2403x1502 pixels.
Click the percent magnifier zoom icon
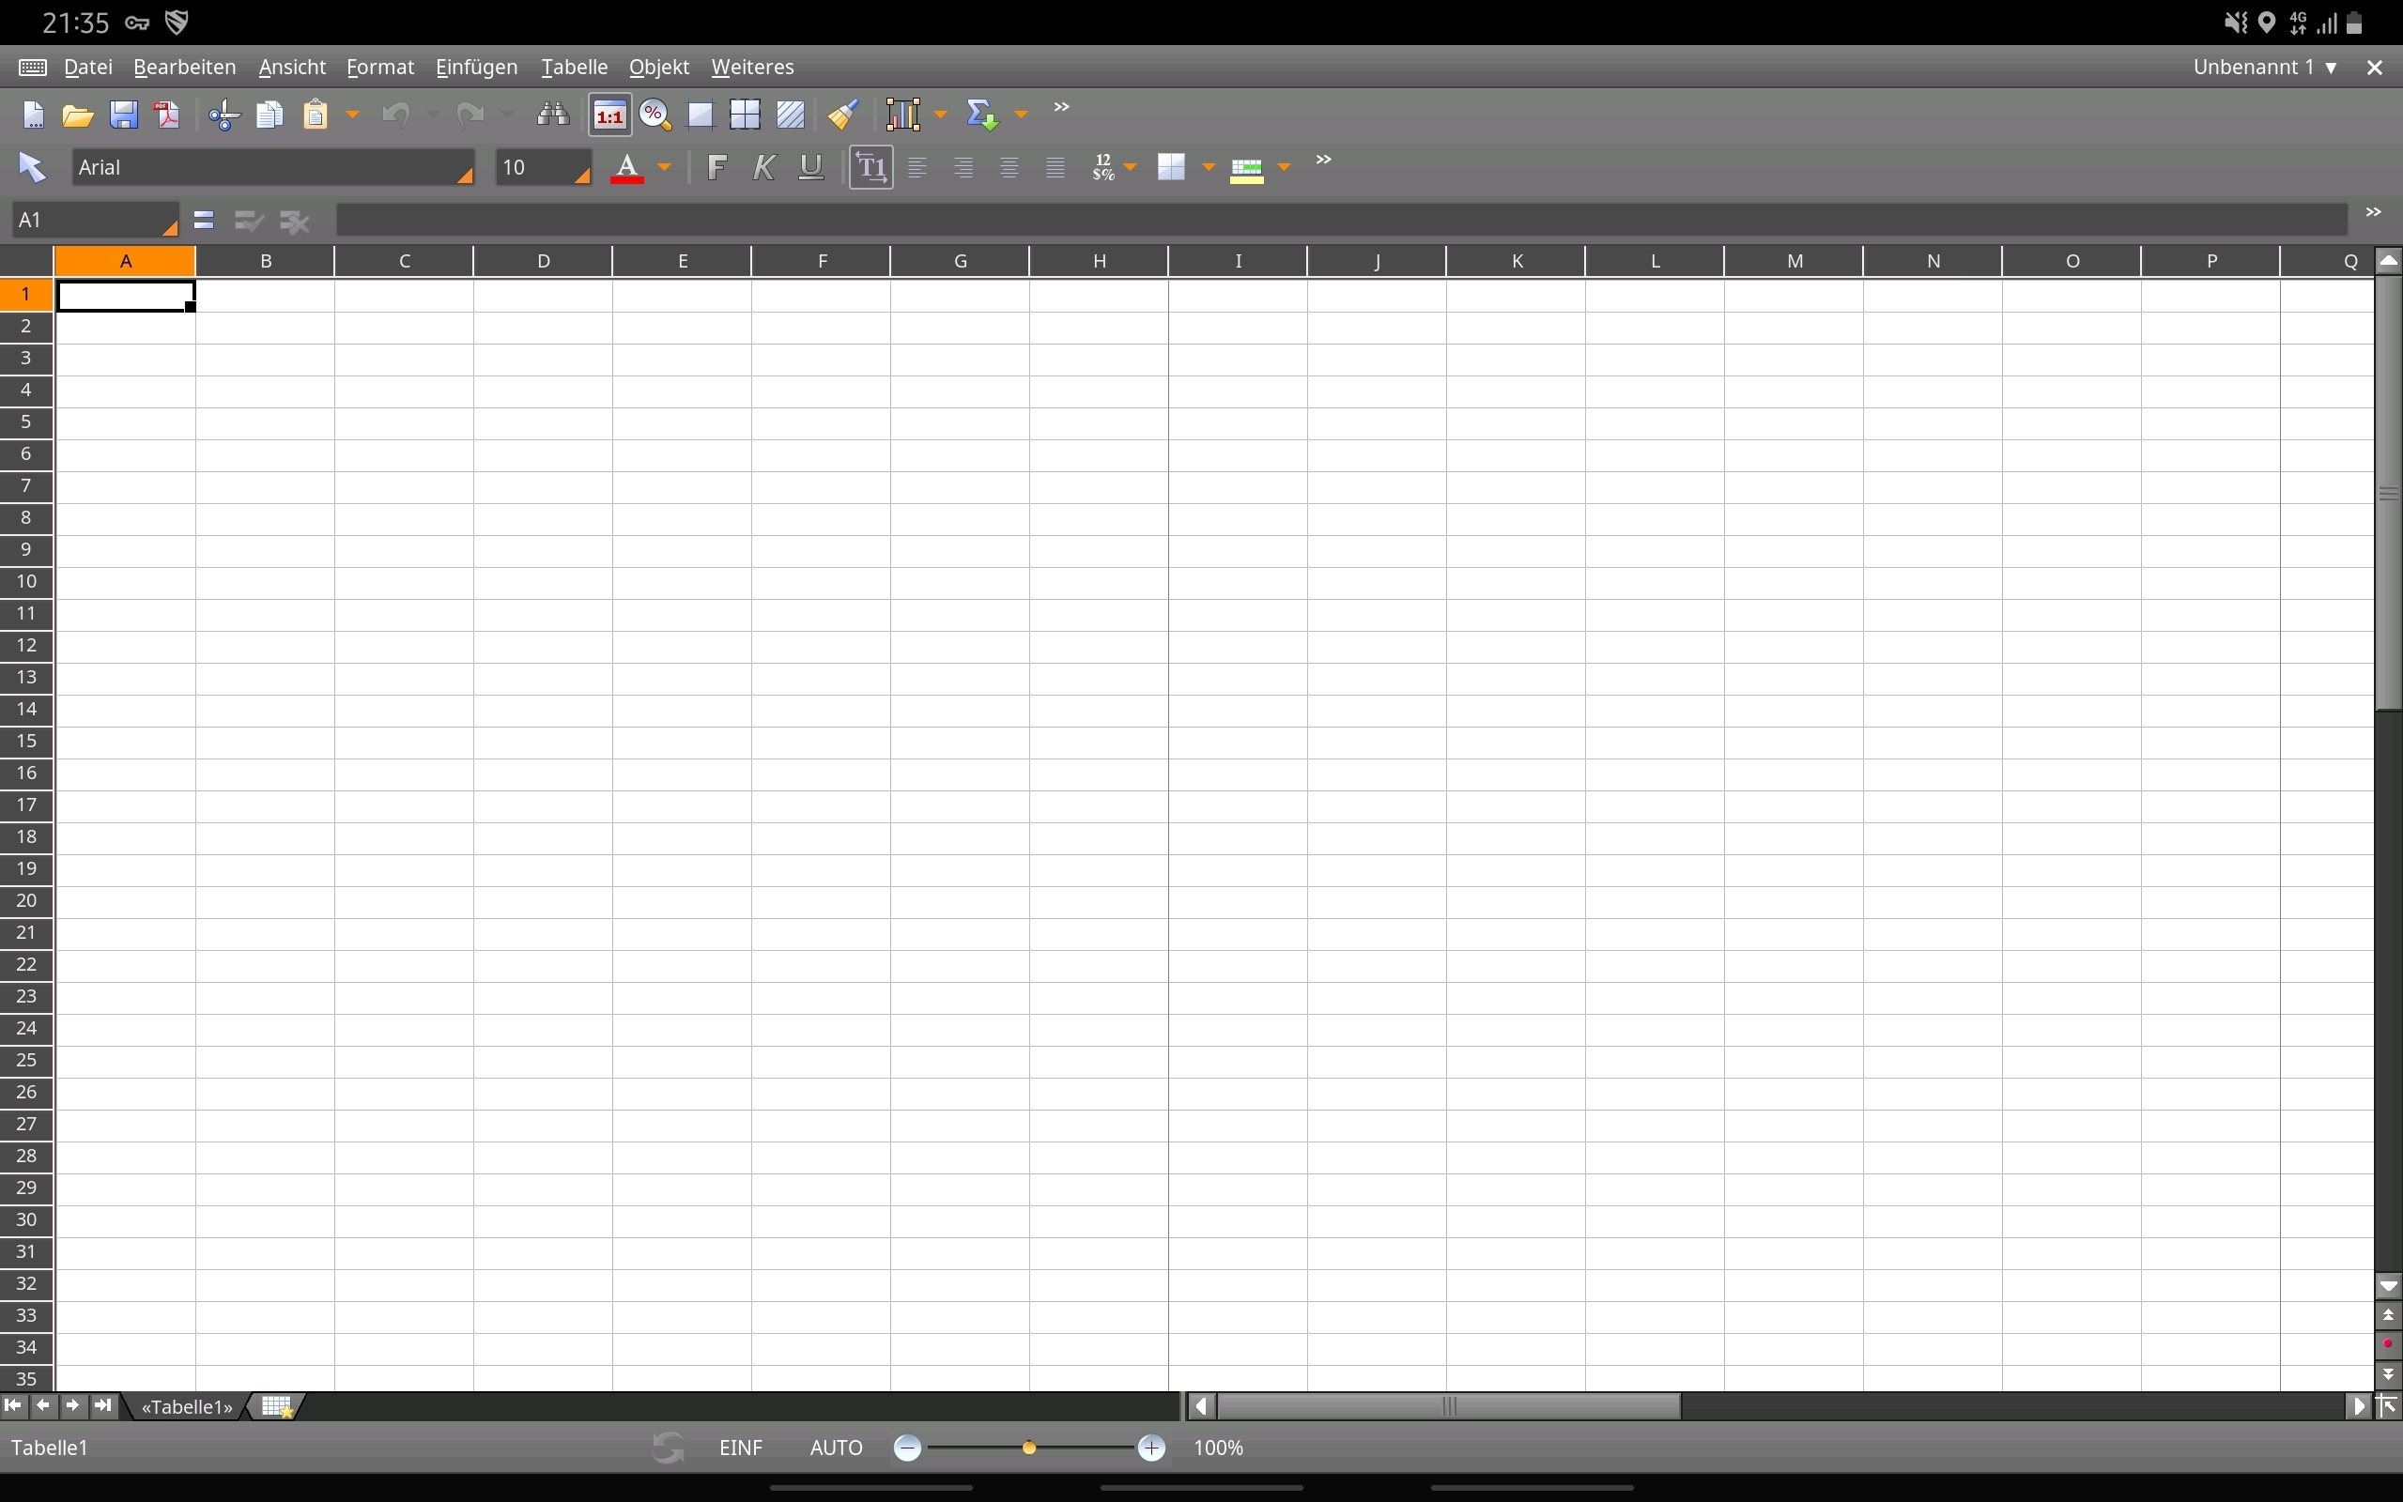click(x=655, y=115)
